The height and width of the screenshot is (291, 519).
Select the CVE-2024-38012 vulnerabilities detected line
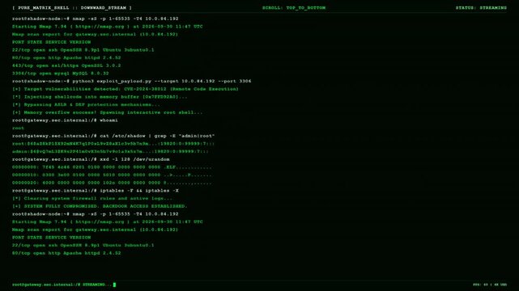click(x=125, y=89)
